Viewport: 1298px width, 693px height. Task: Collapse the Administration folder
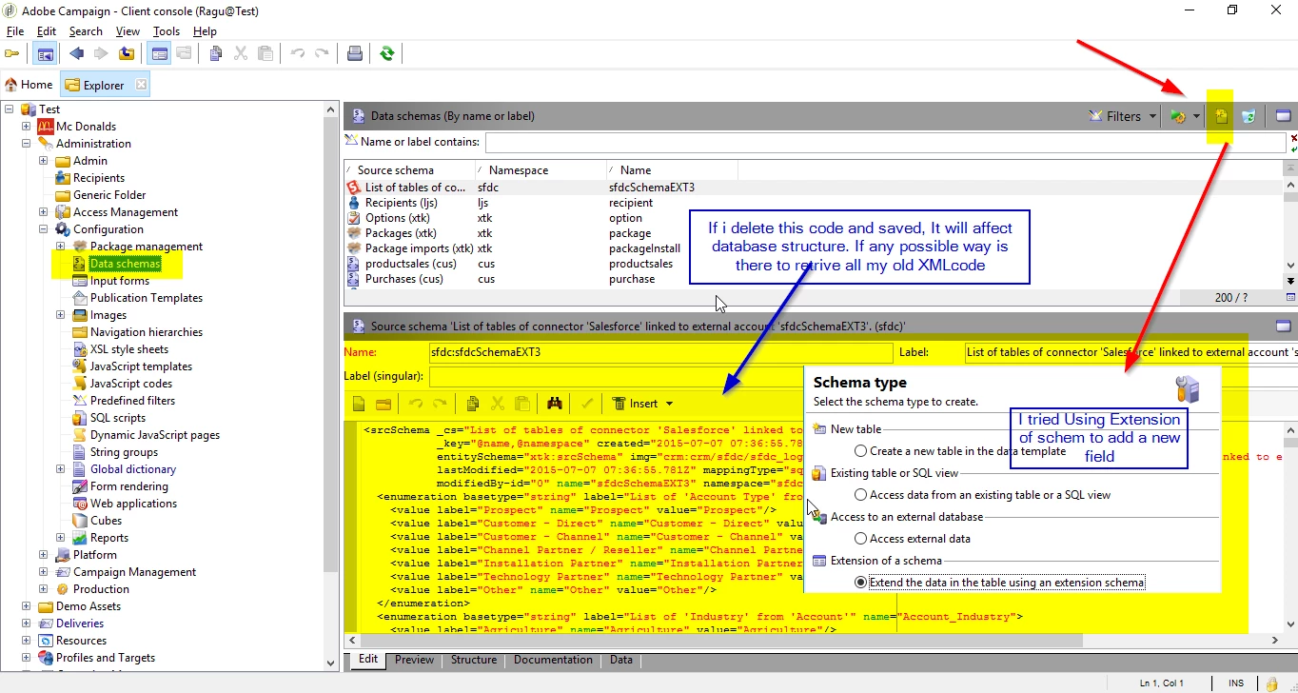[x=27, y=144]
